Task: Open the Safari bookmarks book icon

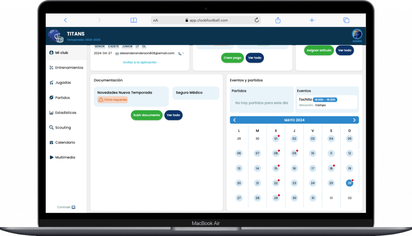Action: point(134,20)
